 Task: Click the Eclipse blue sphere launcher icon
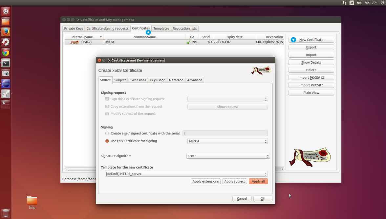click(6, 83)
